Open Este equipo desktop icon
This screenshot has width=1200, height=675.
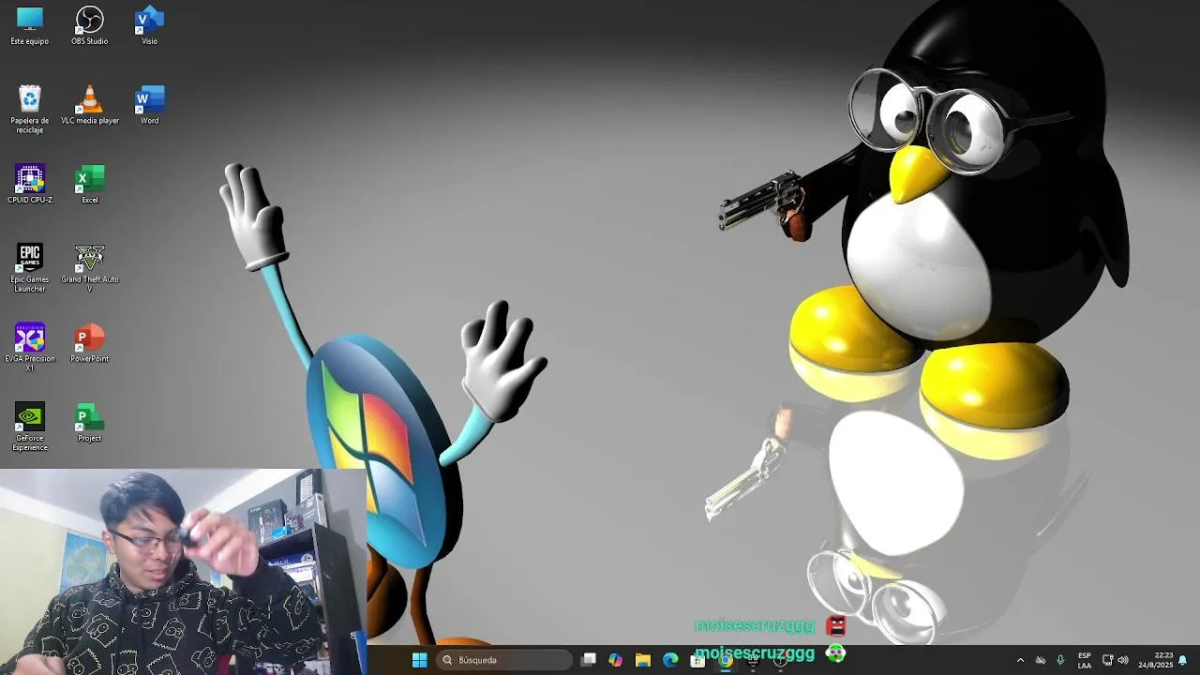30,25
